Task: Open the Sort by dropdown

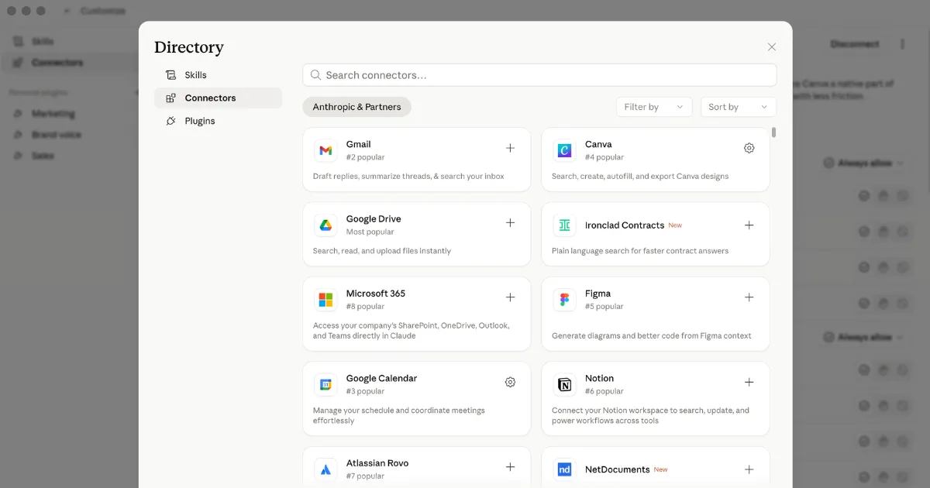Action: [x=738, y=107]
